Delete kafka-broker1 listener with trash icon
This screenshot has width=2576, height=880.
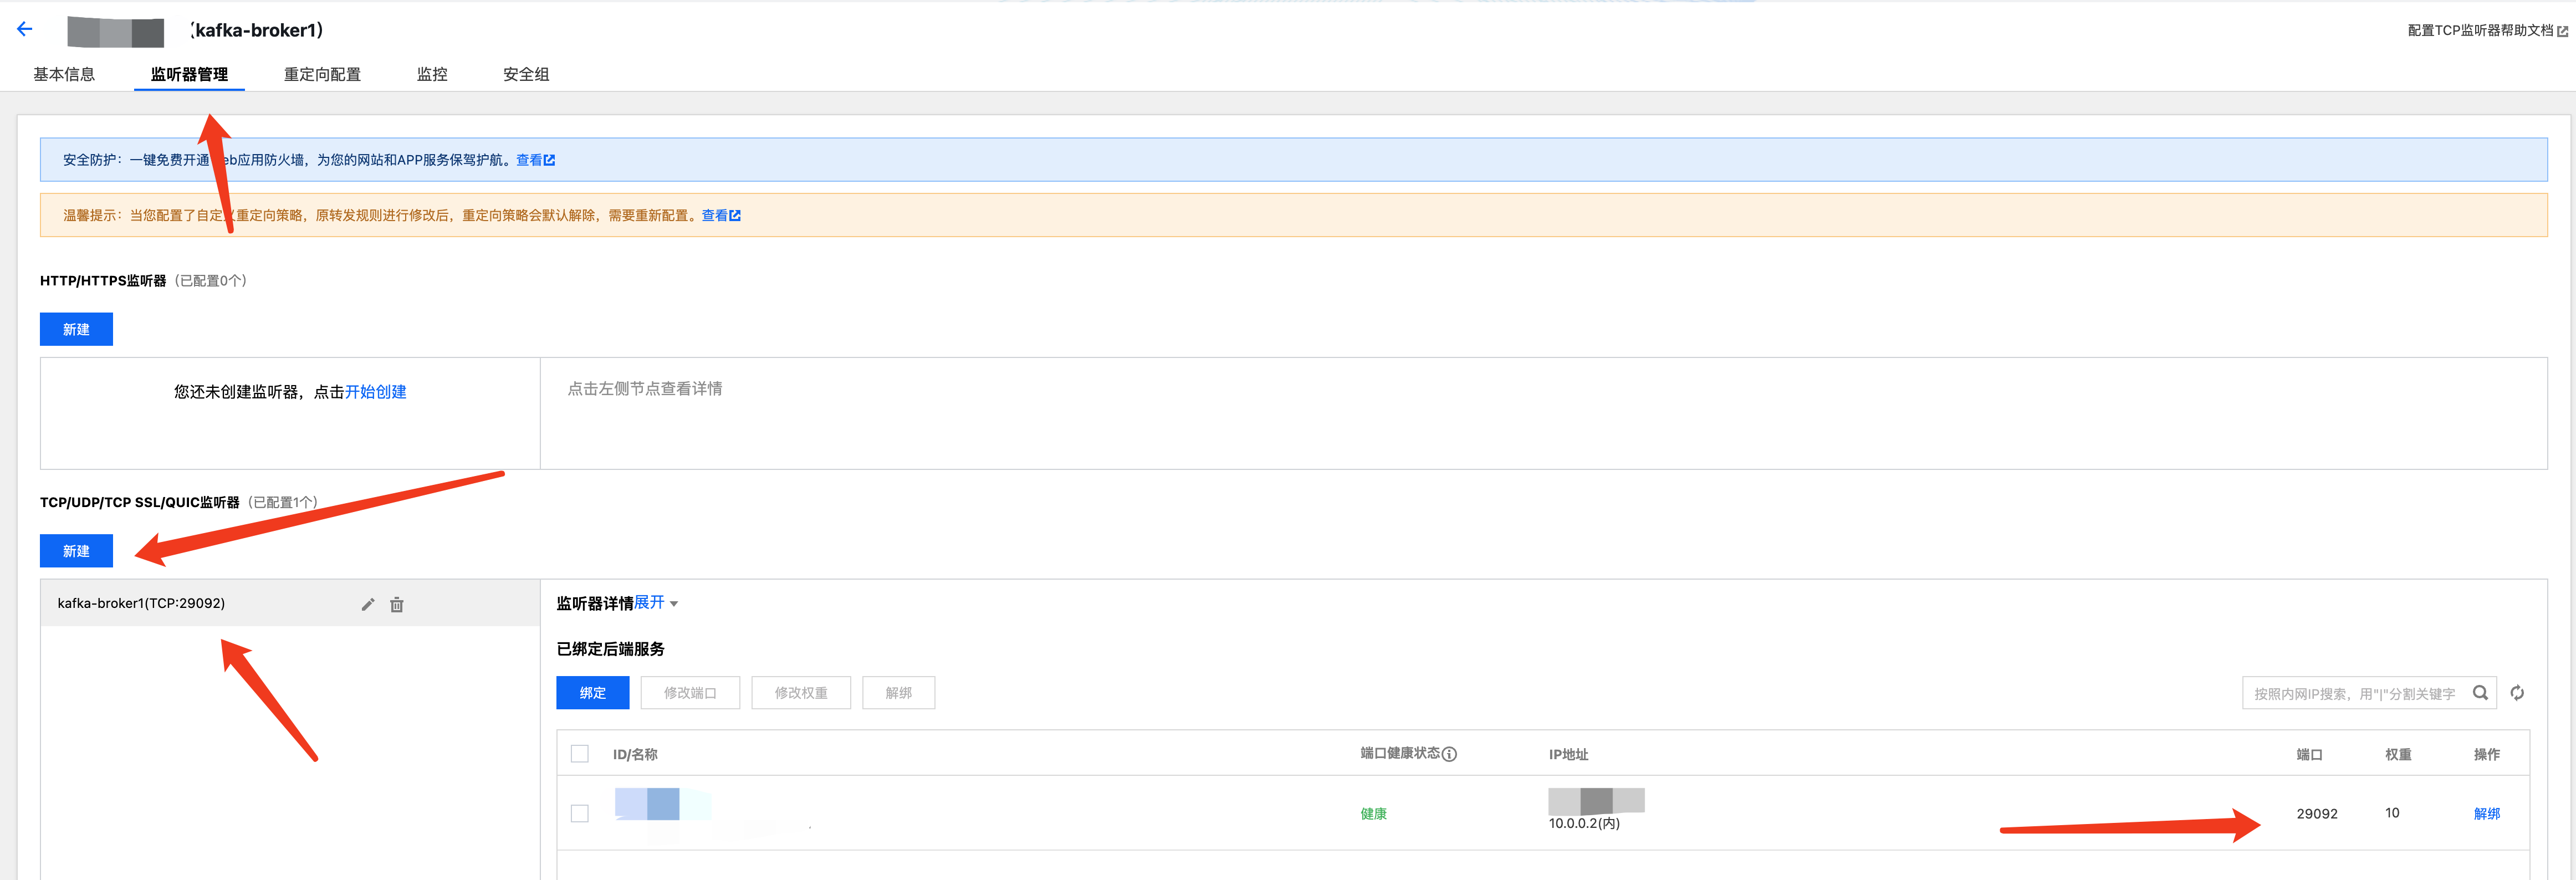397,604
